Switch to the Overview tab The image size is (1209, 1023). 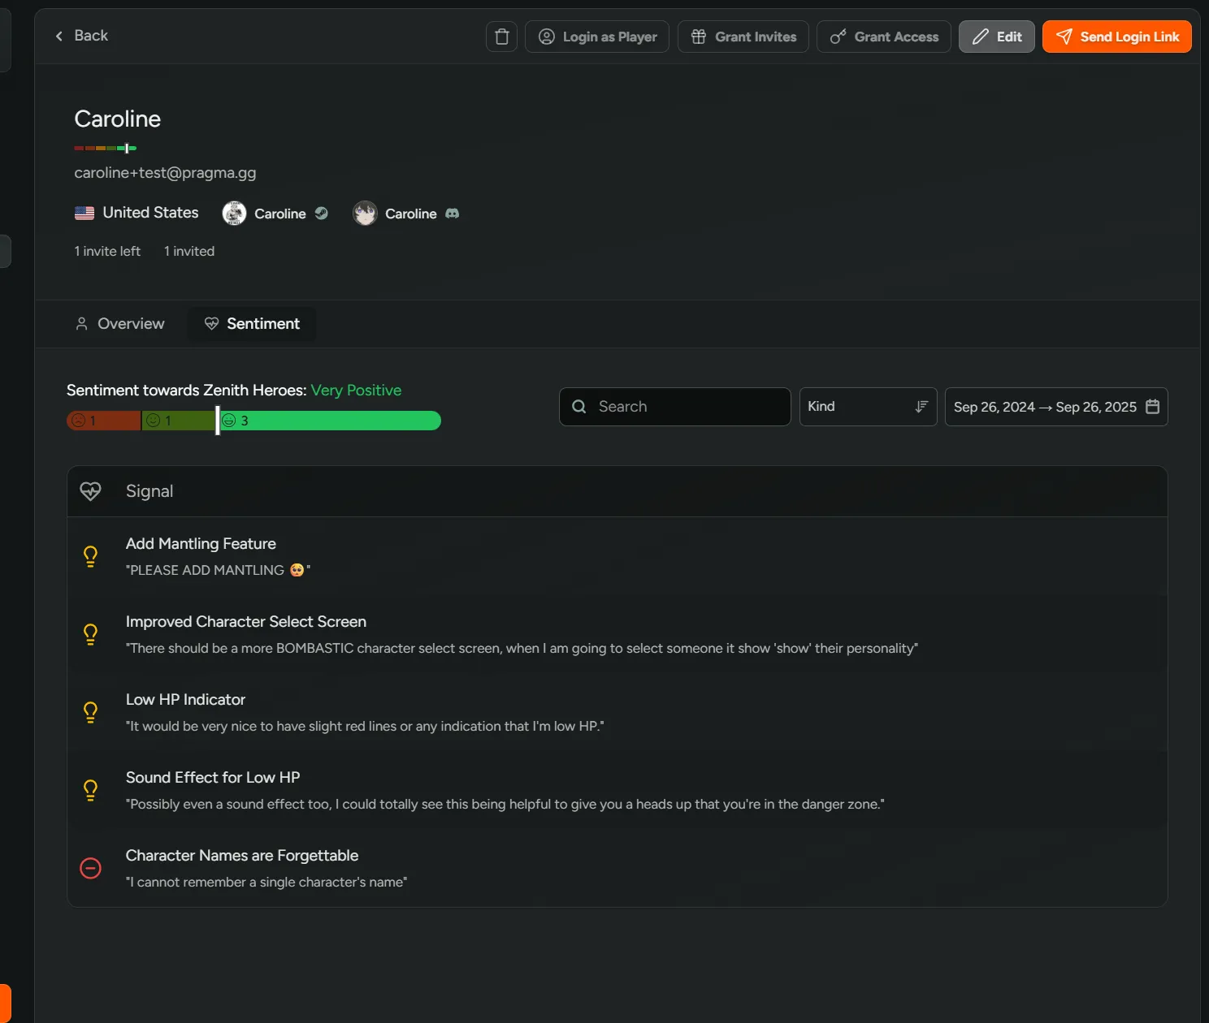tap(119, 323)
